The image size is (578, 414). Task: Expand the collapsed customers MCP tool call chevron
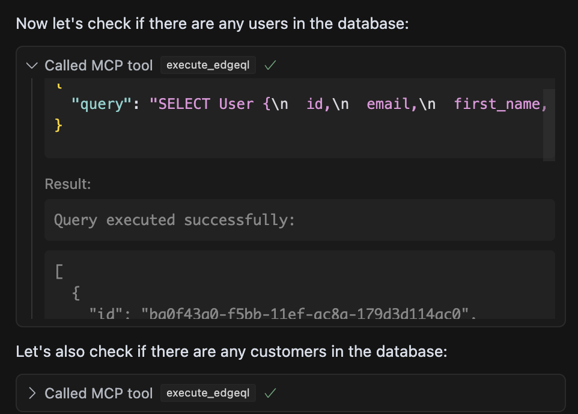pyautogui.click(x=32, y=393)
